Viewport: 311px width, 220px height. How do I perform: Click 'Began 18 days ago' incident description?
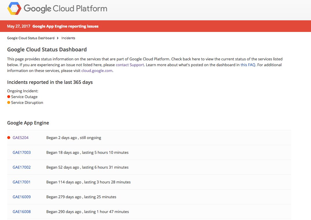click(87, 153)
